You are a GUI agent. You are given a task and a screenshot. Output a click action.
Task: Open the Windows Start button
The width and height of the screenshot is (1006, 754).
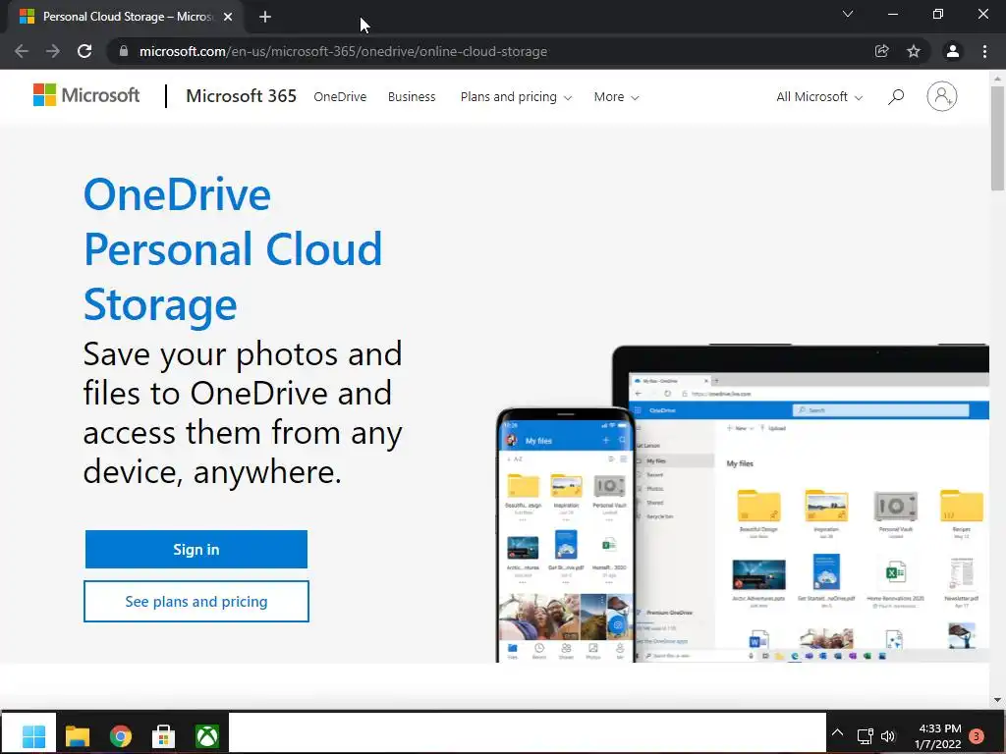[33, 735]
